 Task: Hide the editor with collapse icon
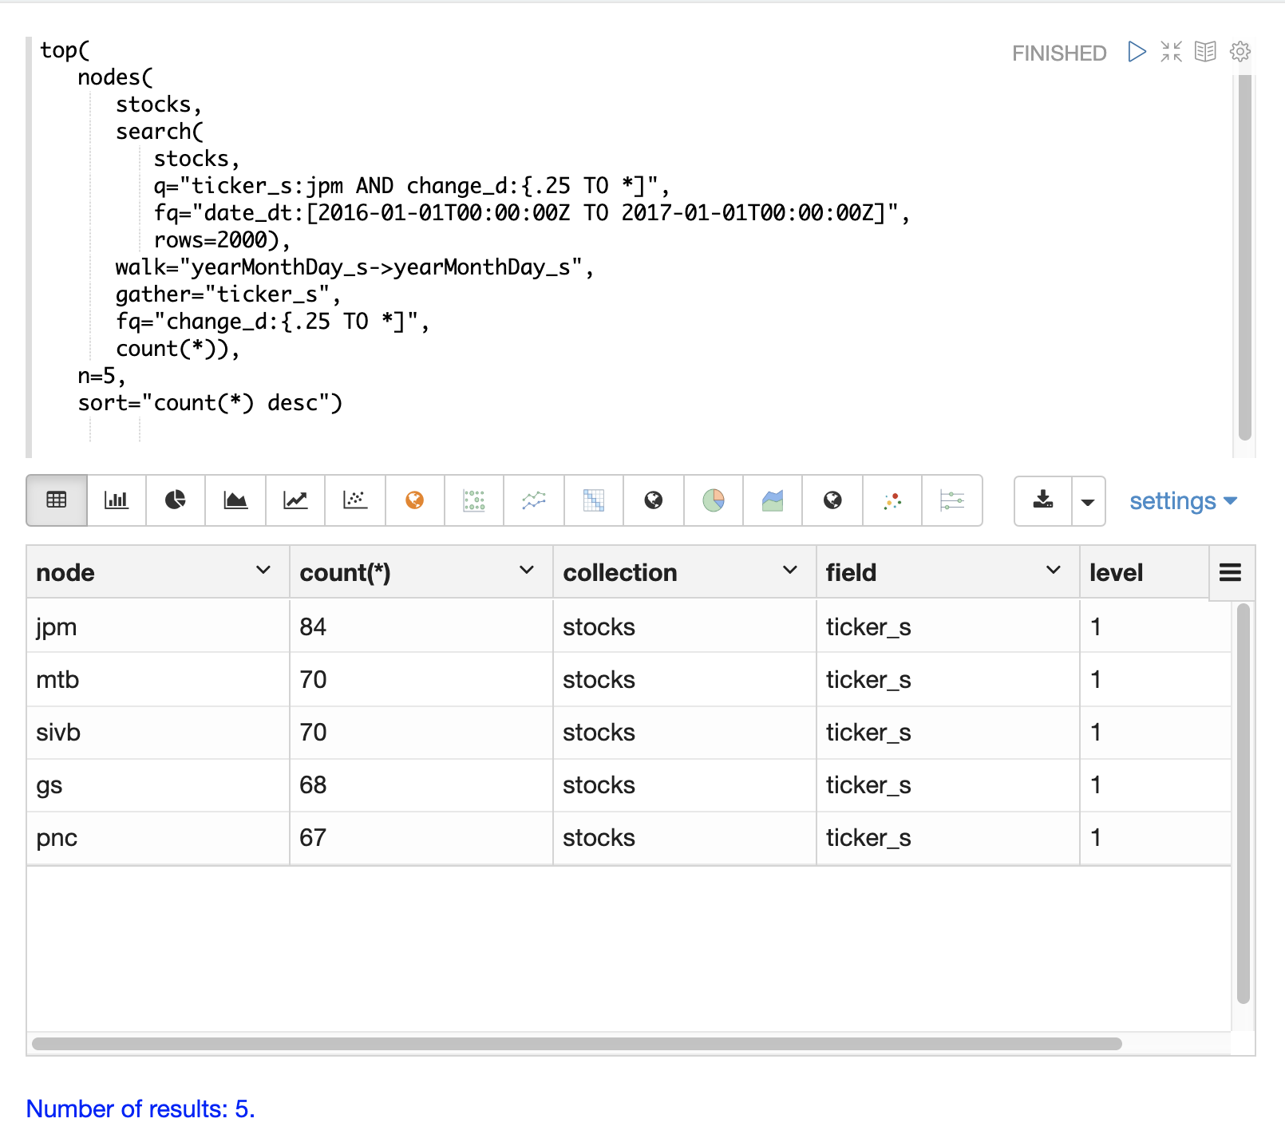tap(1171, 52)
